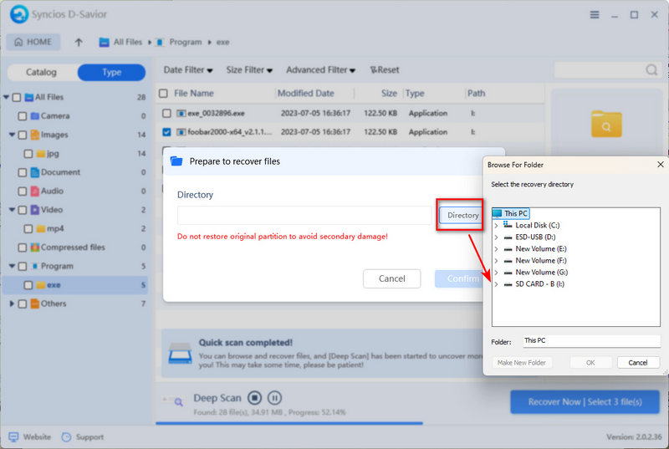Screen dimensions: 669x449
Task: Check the Video checkbox
Action: click(23, 210)
